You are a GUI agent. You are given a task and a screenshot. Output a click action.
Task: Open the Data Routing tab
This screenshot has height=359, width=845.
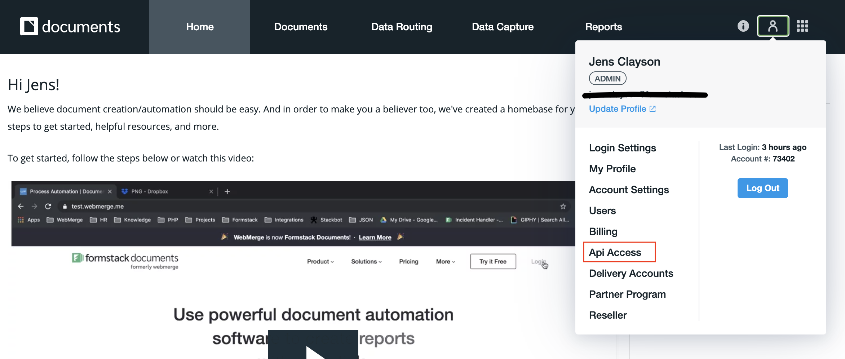pos(402,27)
